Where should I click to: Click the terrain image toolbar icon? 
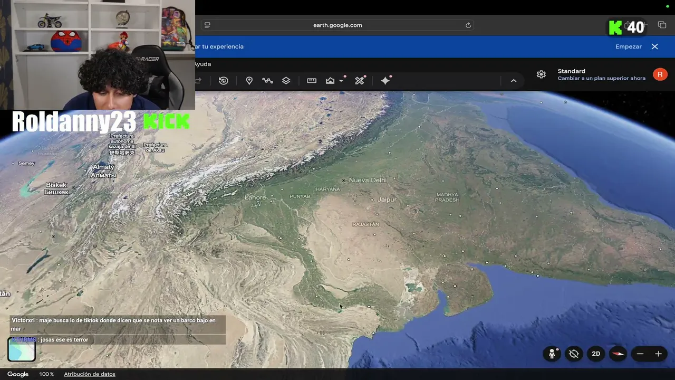(330, 81)
